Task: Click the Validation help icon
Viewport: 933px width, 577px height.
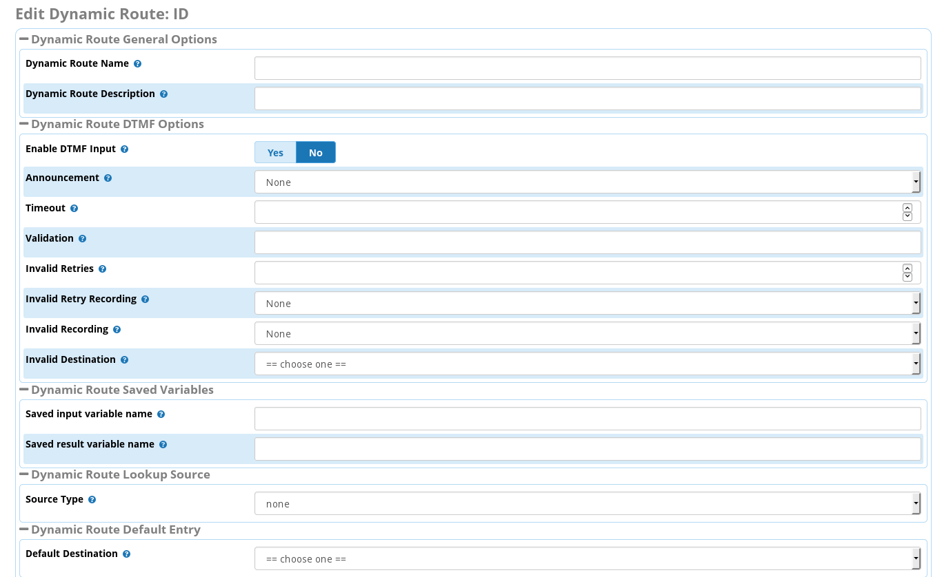Action: click(x=83, y=239)
